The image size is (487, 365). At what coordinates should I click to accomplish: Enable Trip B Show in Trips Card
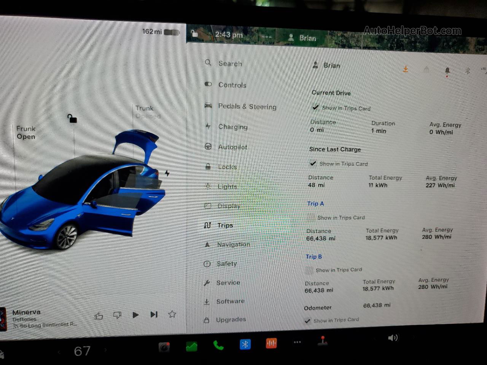(x=309, y=270)
